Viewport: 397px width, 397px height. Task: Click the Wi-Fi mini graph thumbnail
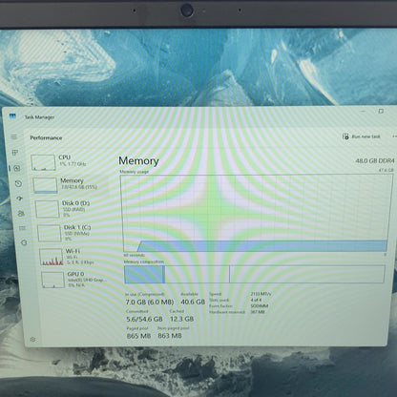tap(52, 257)
